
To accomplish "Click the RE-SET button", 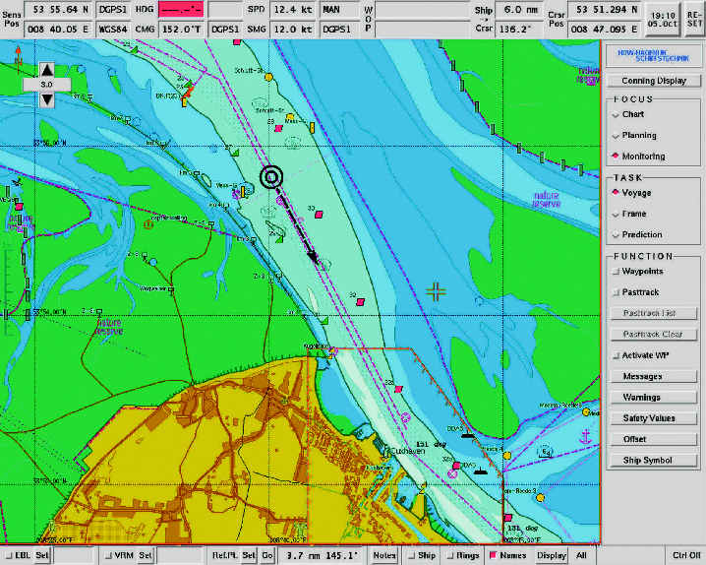I will [694, 19].
